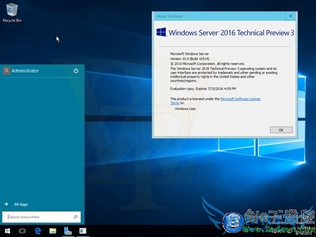
Task: Open All Apps list in Start menu
Action: pos(21,204)
